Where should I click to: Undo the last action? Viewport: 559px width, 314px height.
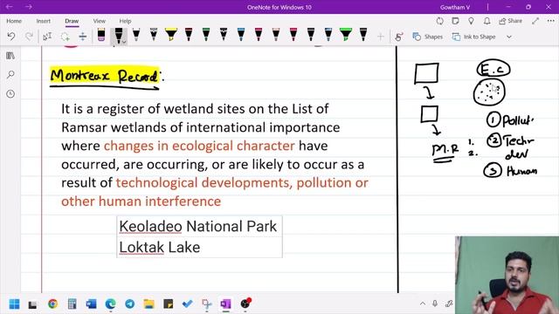[11, 37]
